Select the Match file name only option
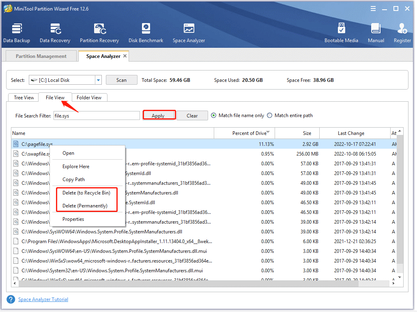The height and width of the screenshot is (312, 417). tap(213, 115)
